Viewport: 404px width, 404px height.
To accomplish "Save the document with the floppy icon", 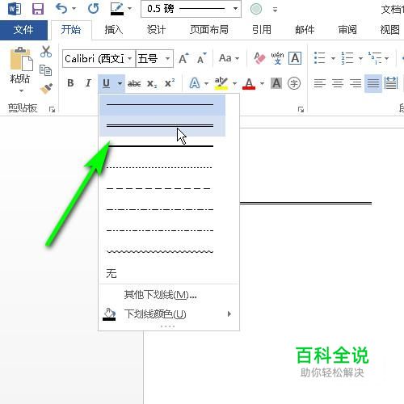I will coord(38,9).
